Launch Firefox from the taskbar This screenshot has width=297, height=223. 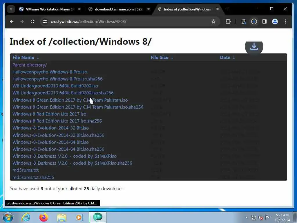44,217
